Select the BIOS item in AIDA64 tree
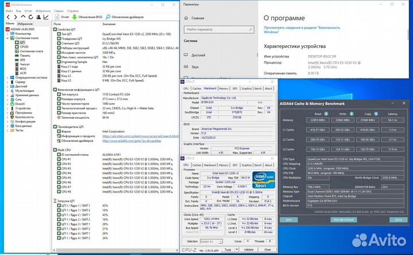413x255 pixels. pos(21,69)
